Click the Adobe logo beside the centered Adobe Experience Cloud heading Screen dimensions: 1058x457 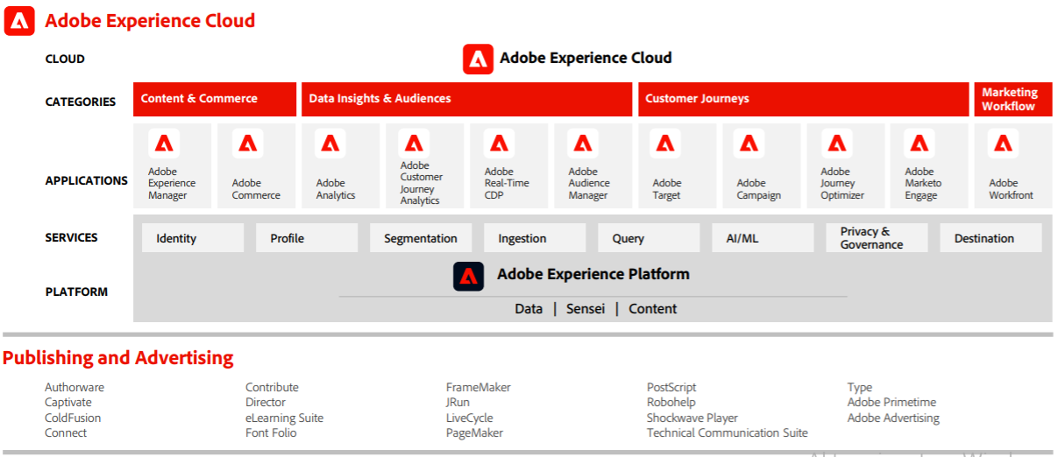click(x=478, y=59)
